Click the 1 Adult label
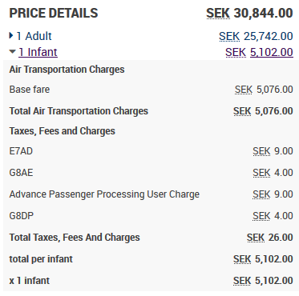This screenshot has width=299, height=296. pyautogui.click(x=34, y=36)
